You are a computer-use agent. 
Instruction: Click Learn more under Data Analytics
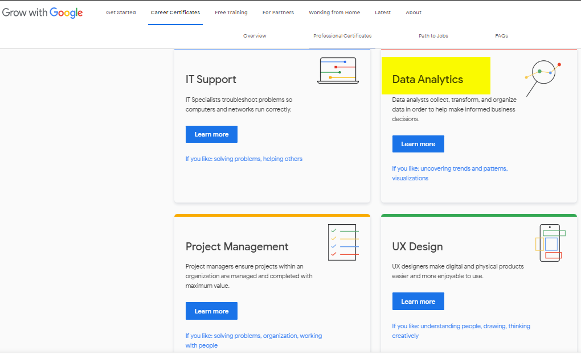[418, 144]
